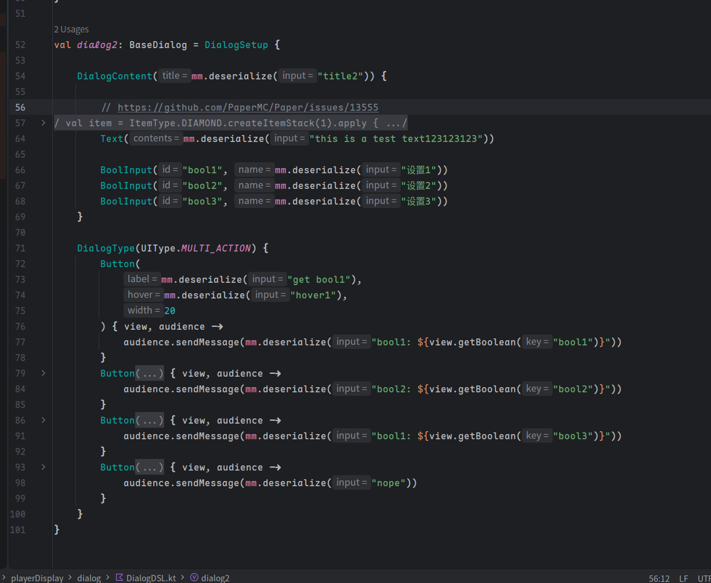Click the DialogContent function call

click(115, 76)
